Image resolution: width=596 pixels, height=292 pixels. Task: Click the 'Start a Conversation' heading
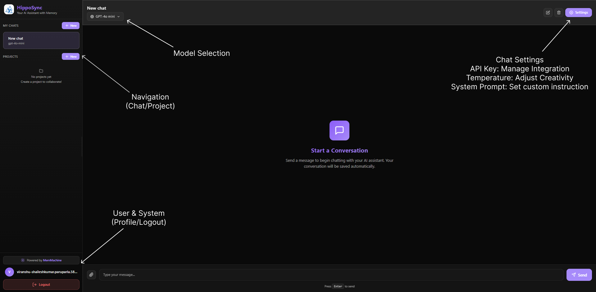click(x=339, y=151)
